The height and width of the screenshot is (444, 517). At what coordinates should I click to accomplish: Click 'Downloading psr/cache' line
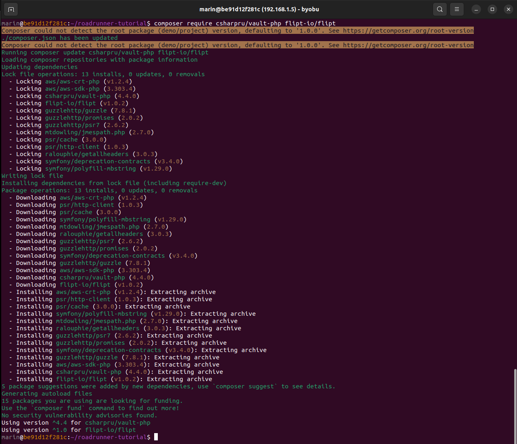(x=65, y=212)
